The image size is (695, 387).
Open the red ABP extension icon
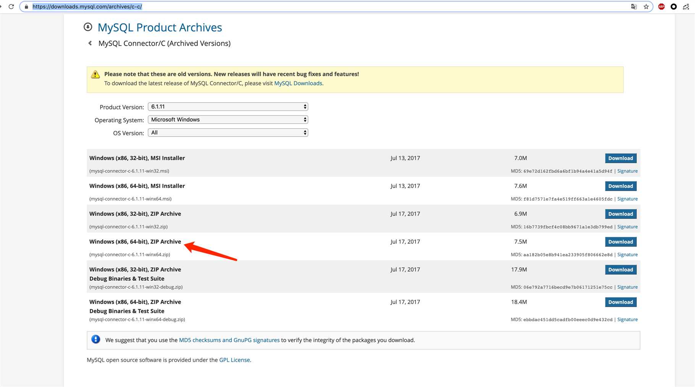661,6
